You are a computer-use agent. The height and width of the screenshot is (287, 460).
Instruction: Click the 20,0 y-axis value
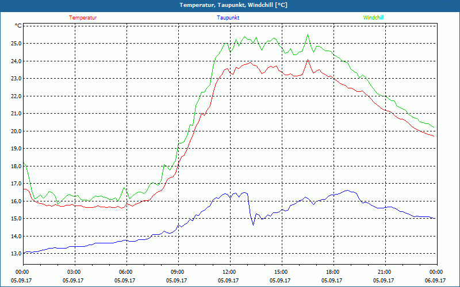(x=16, y=131)
